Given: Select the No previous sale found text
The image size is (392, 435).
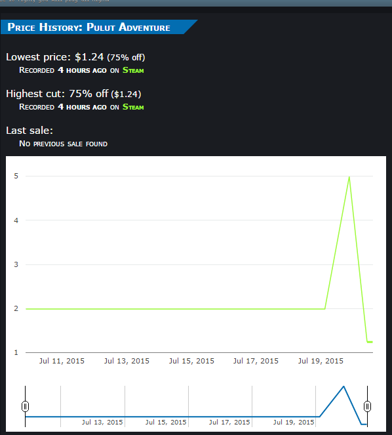Looking at the screenshot, I should 63,144.
